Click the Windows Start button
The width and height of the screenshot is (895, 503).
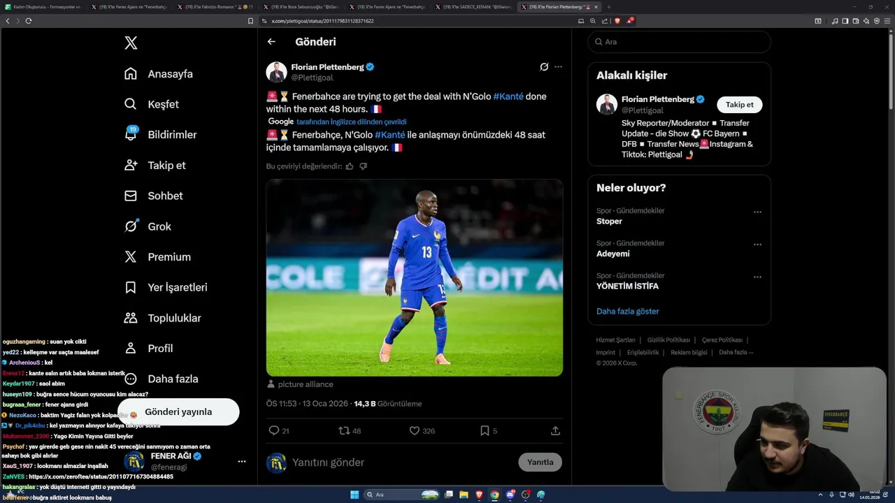pos(355,495)
